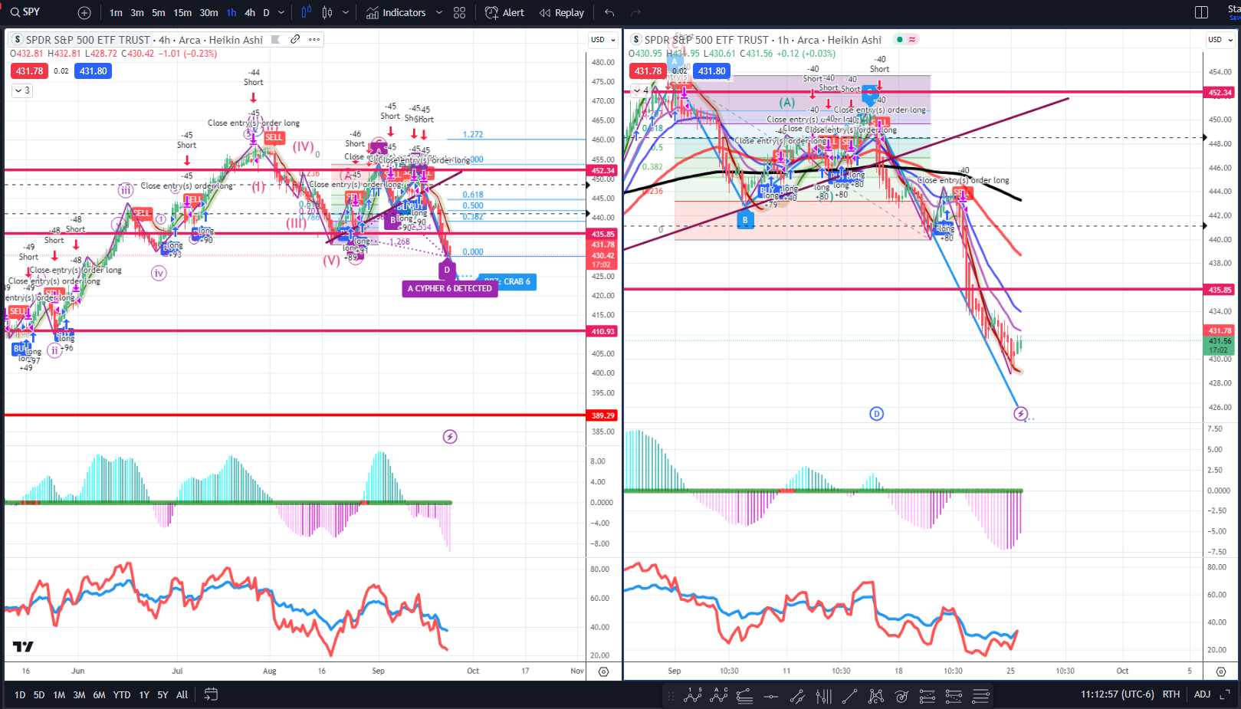
Task: Click the 11:12:57 (UTC-6) timezone clock
Action: point(1117,694)
